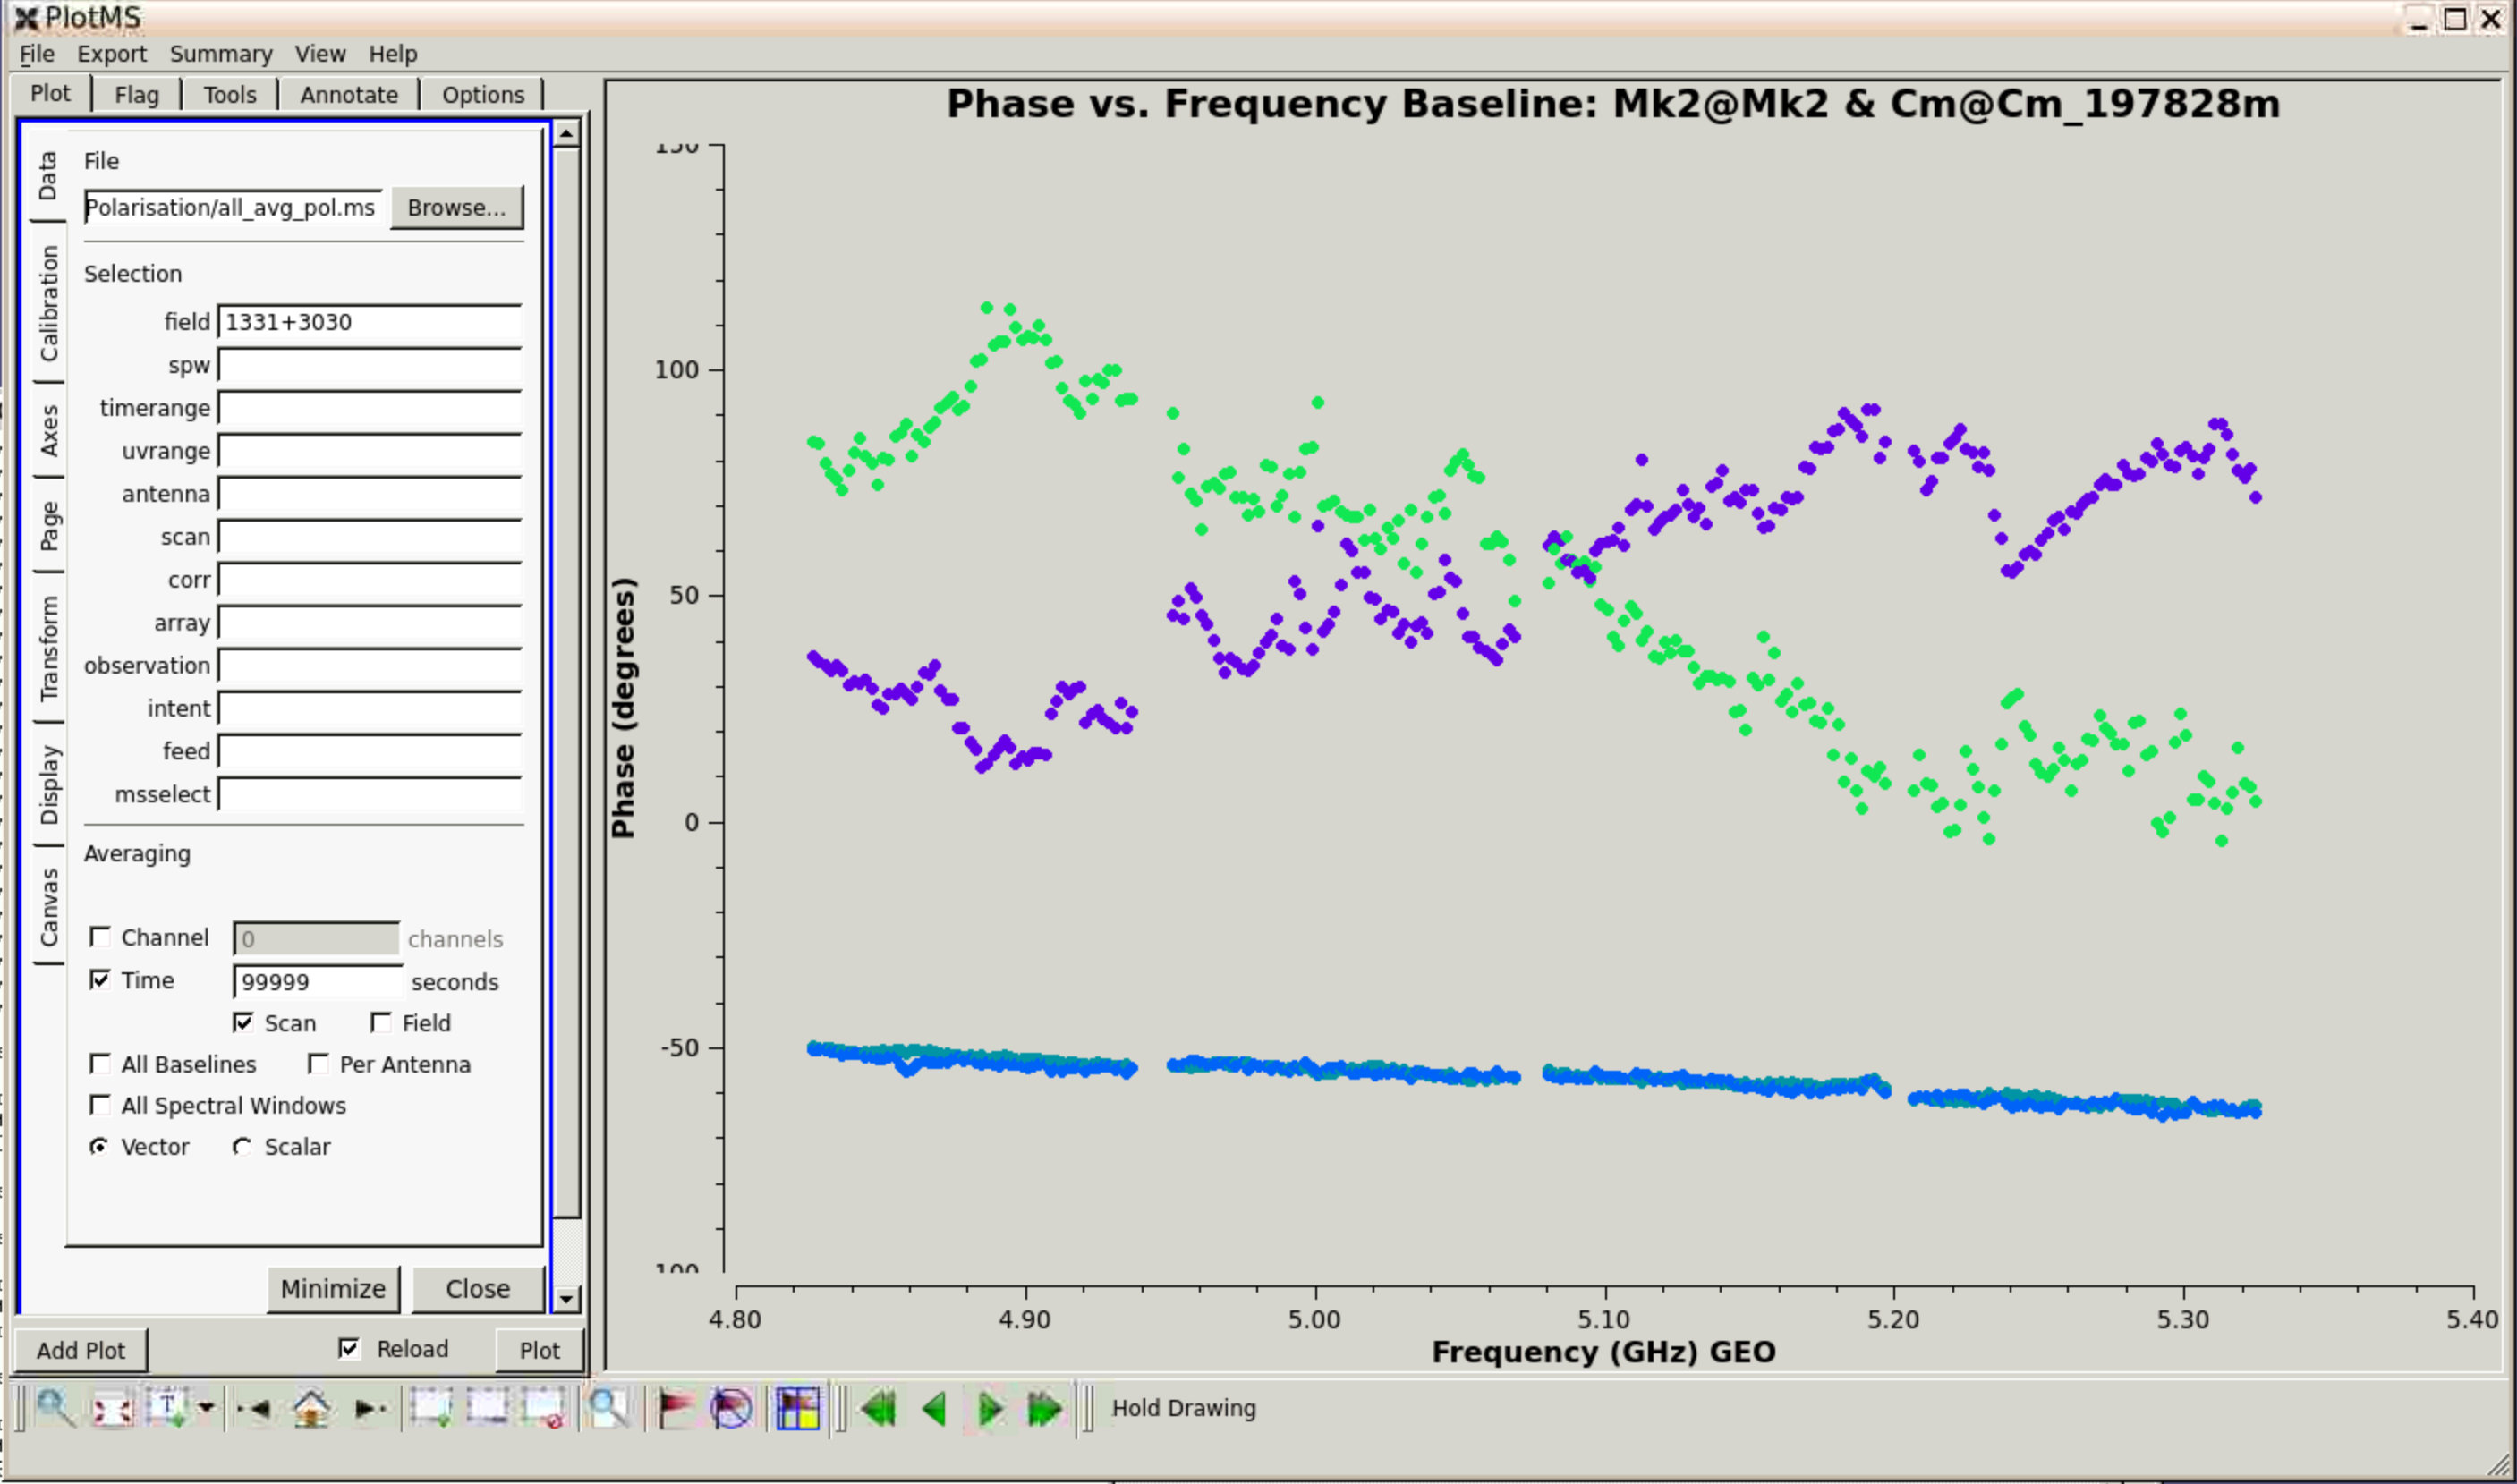Click the Browse... file button

coord(457,208)
